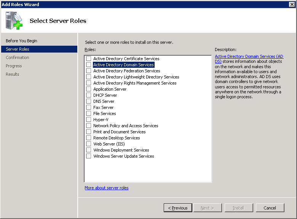Close the Add Roles Wizard window

[x=292, y=4]
